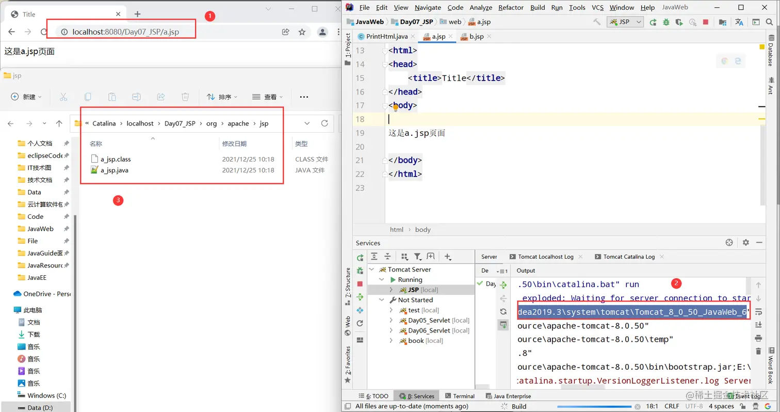Open the 查看 view dropdown in Explorer
This screenshot has width=780, height=412.
click(x=268, y=97)
